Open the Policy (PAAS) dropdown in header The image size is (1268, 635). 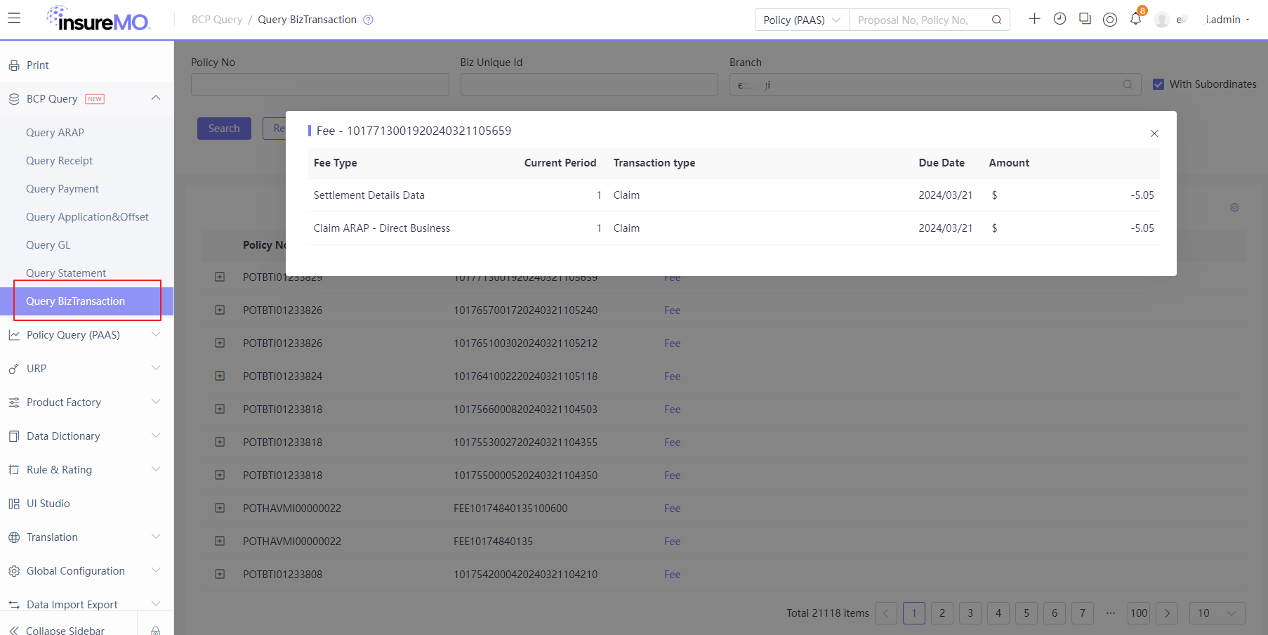[802, 20]
